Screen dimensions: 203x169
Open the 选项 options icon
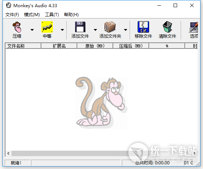(x=193, y=27)
